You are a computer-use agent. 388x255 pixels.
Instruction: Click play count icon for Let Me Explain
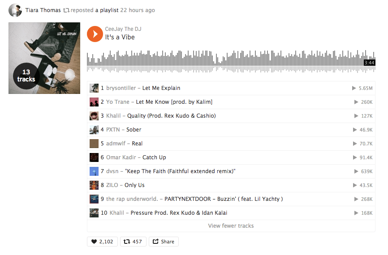(354, 88)
